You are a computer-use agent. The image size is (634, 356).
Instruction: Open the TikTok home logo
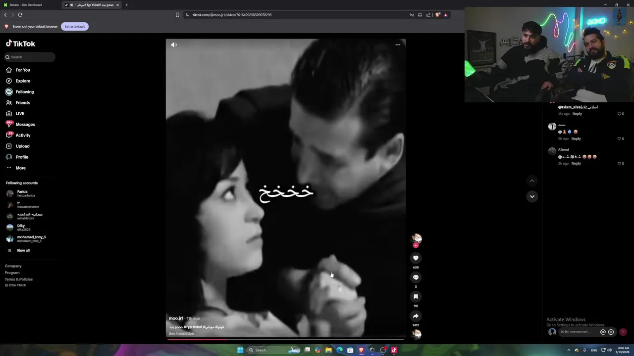coord(20,44)
